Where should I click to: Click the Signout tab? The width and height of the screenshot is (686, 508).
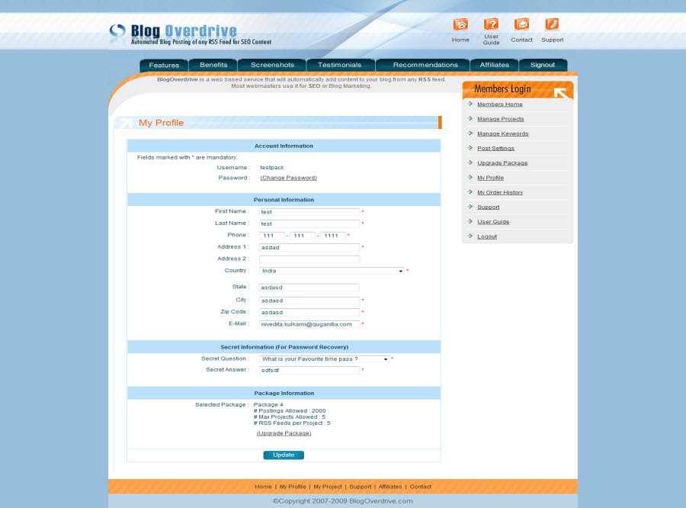543,65
